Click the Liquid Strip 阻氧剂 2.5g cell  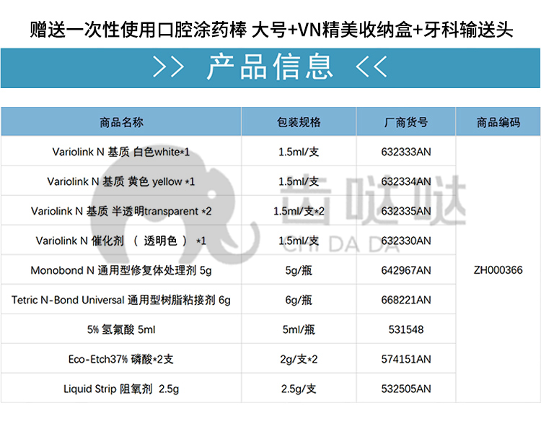[x=121, y=389]
